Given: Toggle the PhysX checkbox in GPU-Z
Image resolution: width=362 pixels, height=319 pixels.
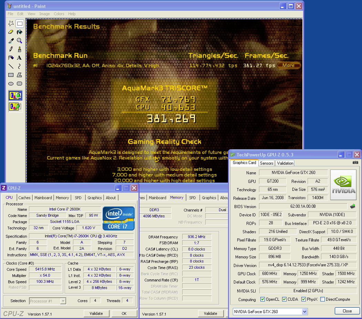Looking at the screenshot, I should click(x=303, y=299).
